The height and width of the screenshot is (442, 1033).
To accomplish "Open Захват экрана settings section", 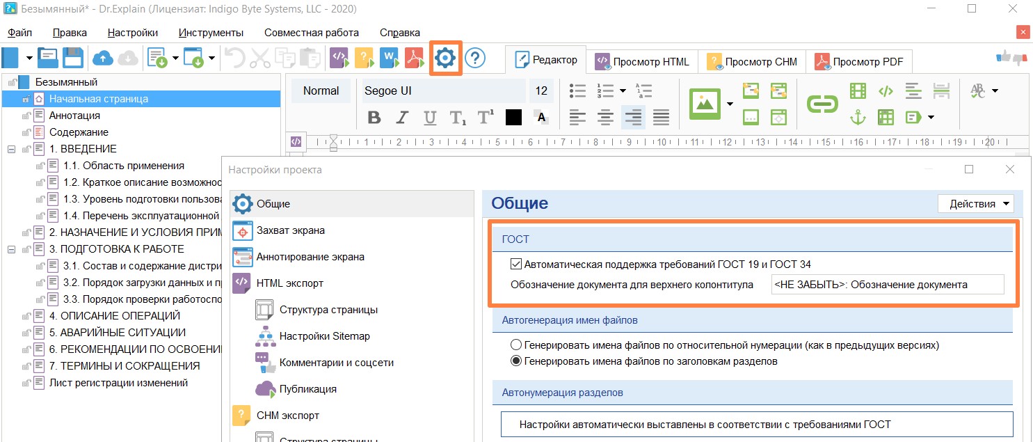I will click(290, 230).
